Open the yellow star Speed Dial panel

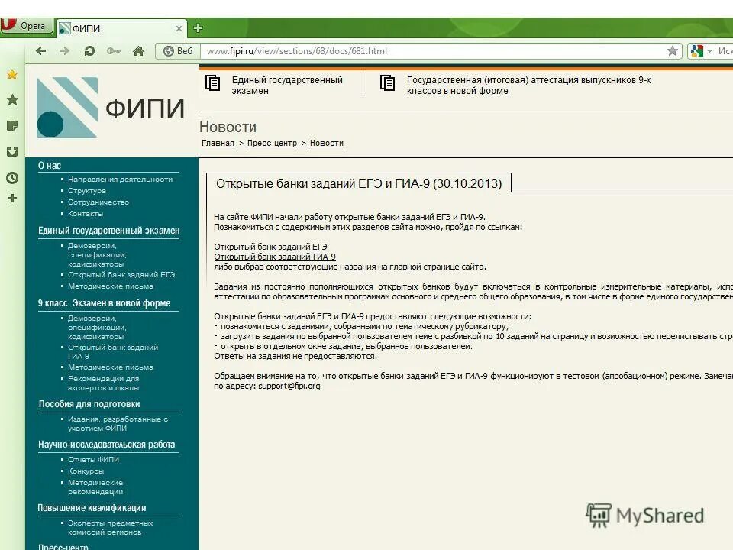pos(12,74)
